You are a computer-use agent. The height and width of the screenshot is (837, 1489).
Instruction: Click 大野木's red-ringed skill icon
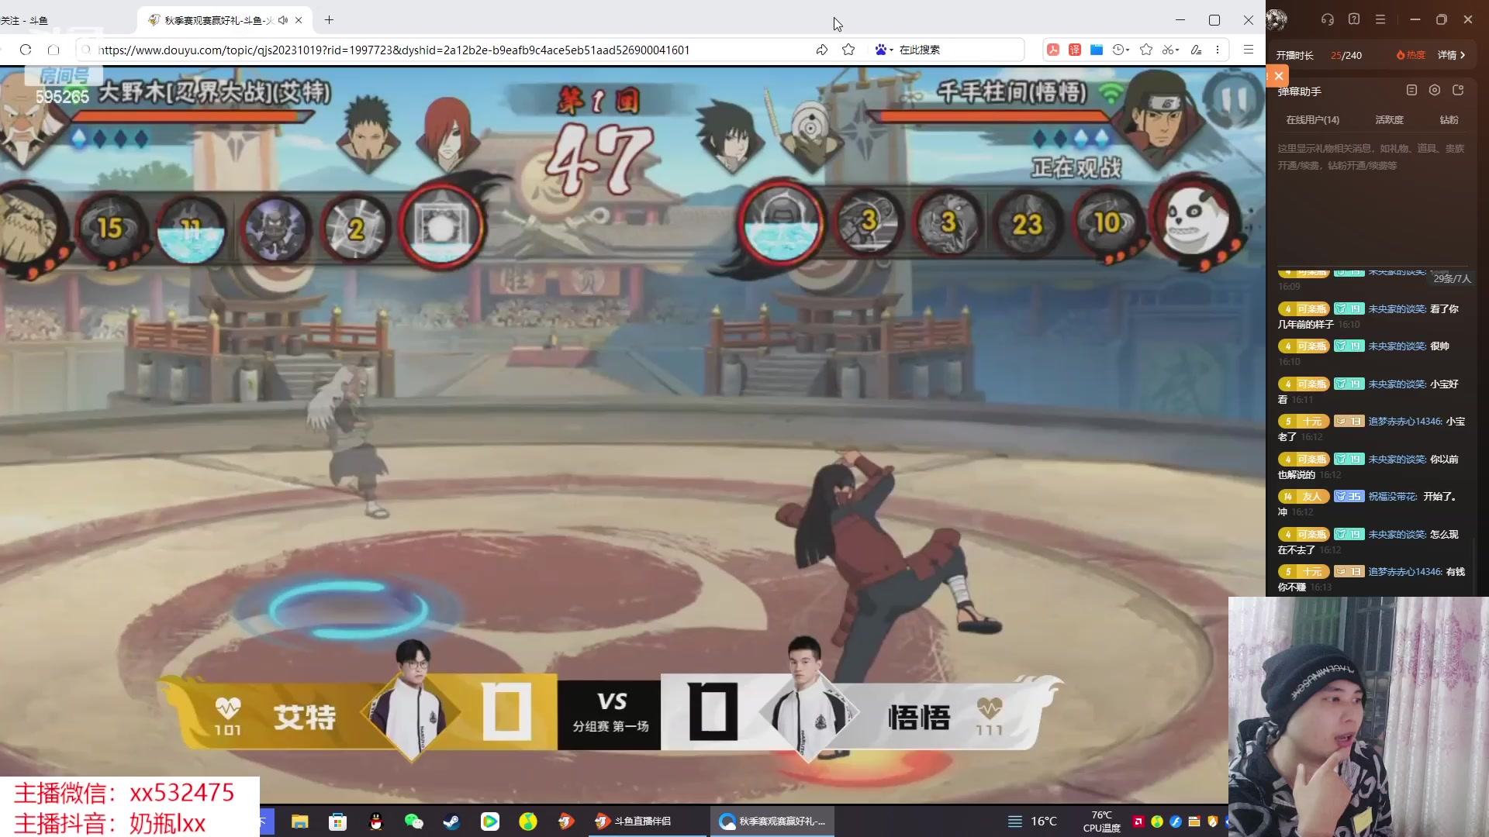coord(440,227)
